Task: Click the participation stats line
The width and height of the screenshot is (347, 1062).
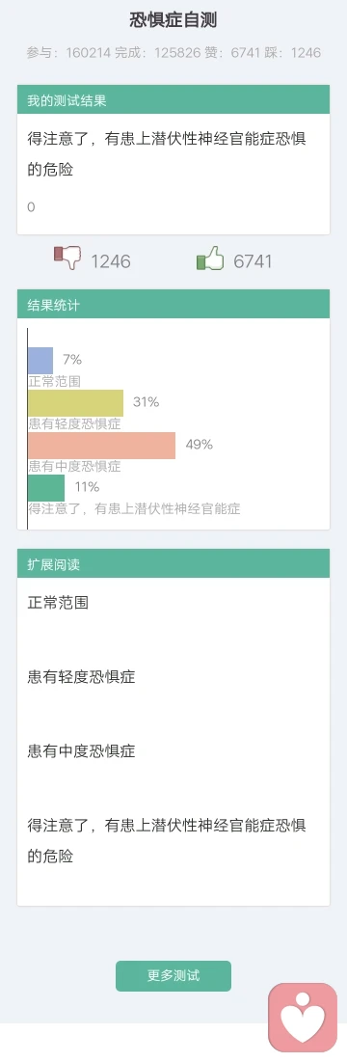Action: point(173,53)
